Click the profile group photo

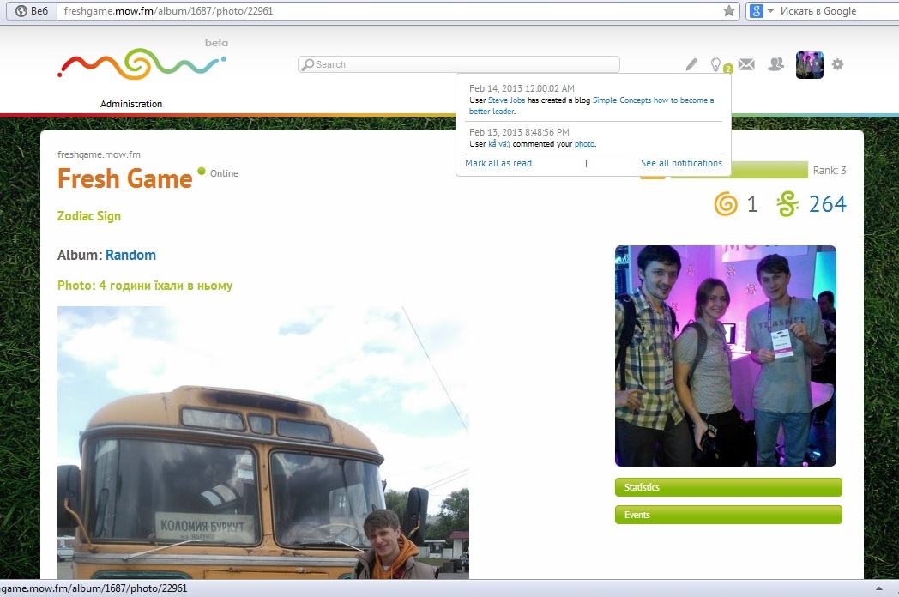pos(725,356)
